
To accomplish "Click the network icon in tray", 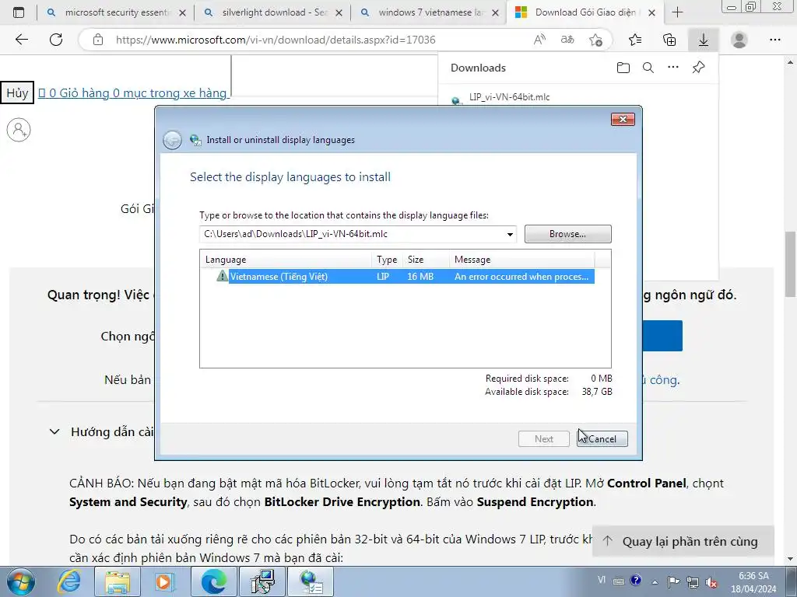I will point(693,581).
